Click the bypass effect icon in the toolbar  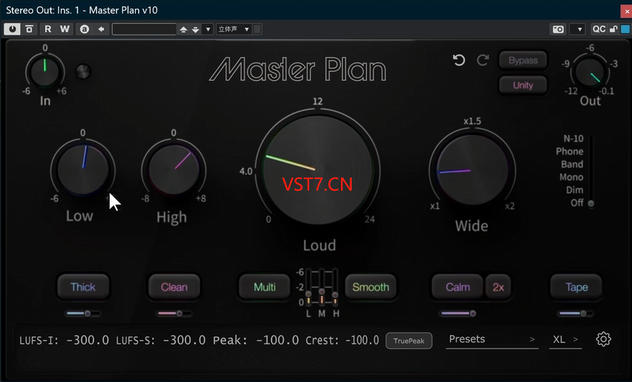[29, 29]
